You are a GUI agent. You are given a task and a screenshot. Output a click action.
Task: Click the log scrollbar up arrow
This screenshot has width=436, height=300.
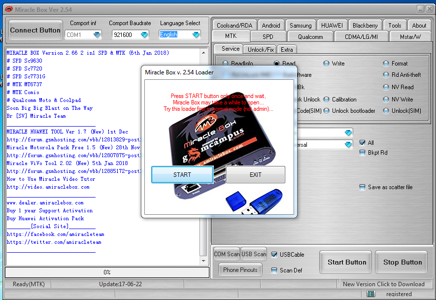[x=203, y=53]
